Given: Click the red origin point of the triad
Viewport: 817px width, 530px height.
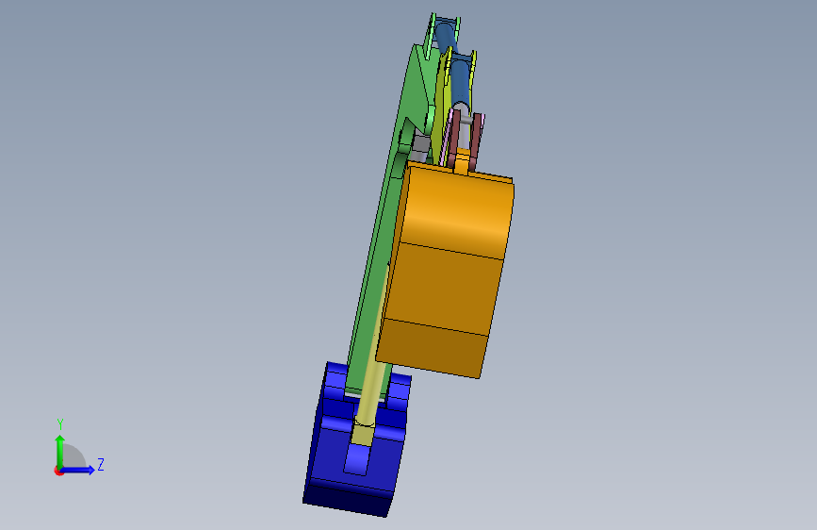Looking at the screenshot, I should [x=58, y=471].
